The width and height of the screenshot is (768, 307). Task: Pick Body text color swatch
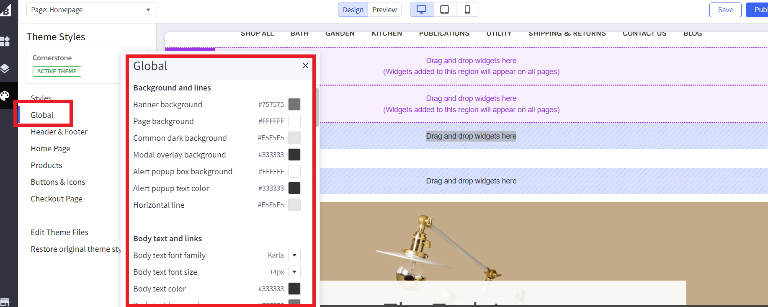294,289
